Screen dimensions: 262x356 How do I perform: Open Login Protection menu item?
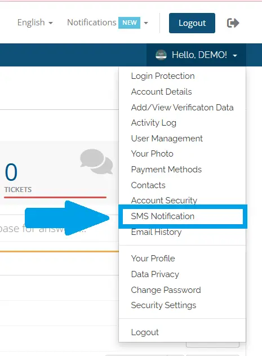[163, 76]
